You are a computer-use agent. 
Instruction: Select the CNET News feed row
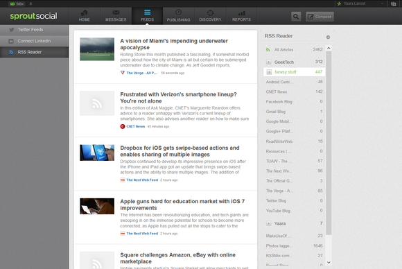click(295, 92)
